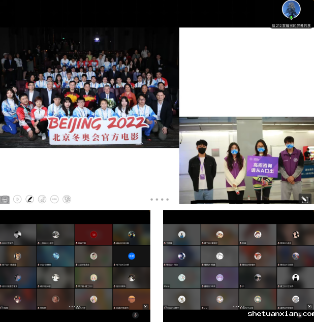Open the slide view screen icon

[x=42, y=199]
